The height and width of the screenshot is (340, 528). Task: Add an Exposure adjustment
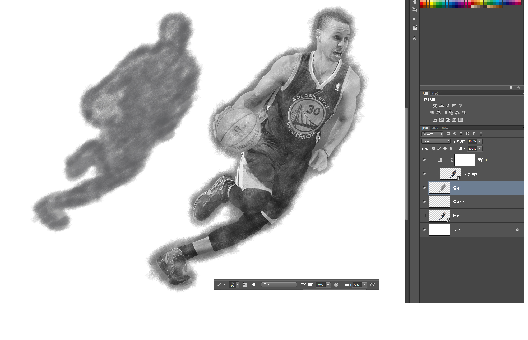454,106
